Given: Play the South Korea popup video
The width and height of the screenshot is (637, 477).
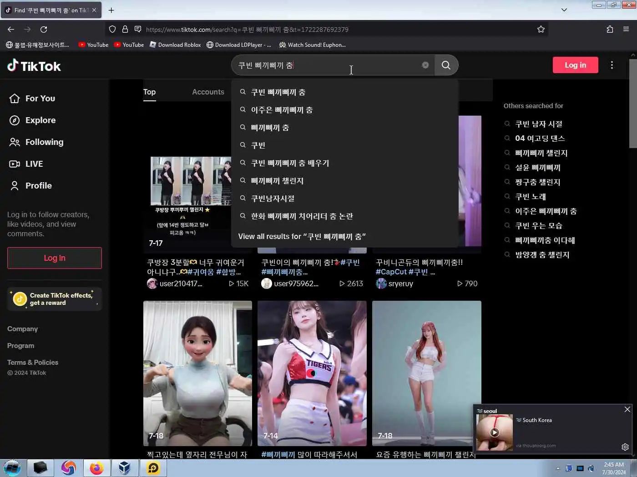Looking at the screenshot, I should [495, 432].
